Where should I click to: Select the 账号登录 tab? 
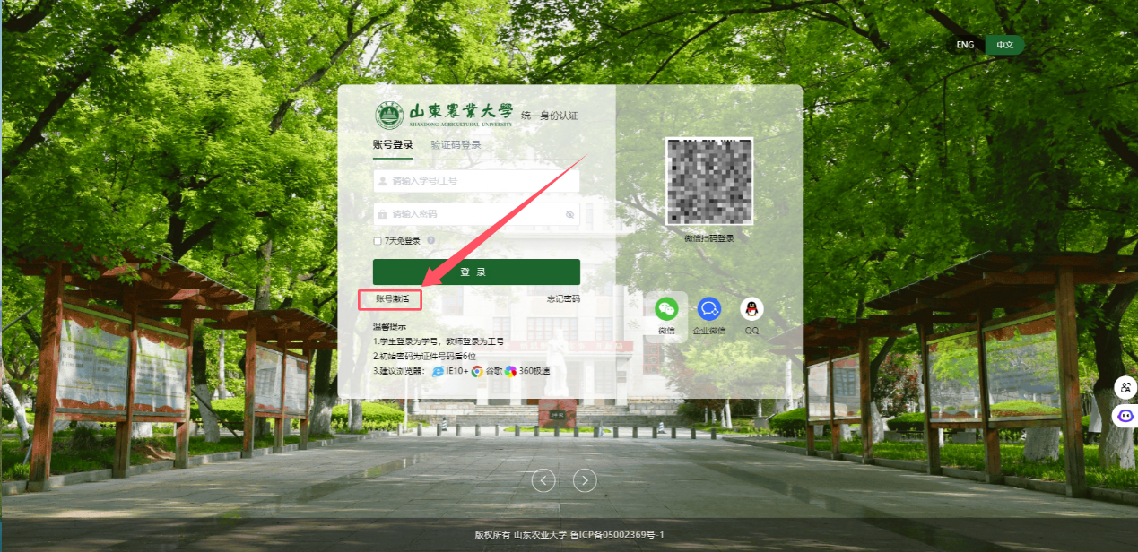[x=393, y=145]
